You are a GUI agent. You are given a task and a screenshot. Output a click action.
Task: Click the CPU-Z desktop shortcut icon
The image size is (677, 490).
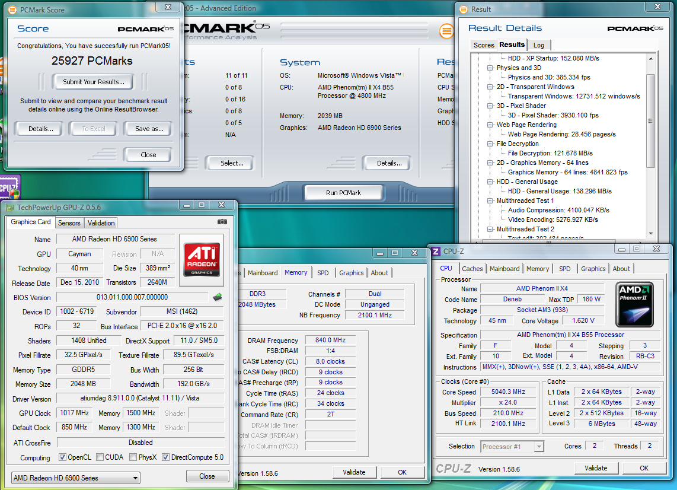click(x=9, y=187)
